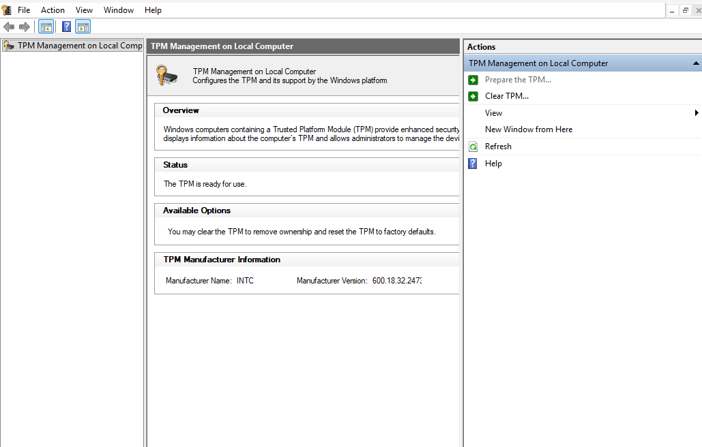Select Prepare the TPM action icon

[x=473, y=80]
